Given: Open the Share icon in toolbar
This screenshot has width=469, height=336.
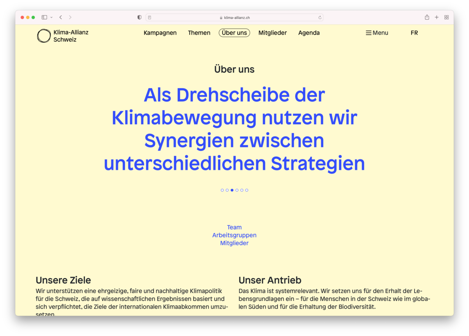Looking at the screenshot, I should pos(427,17).
